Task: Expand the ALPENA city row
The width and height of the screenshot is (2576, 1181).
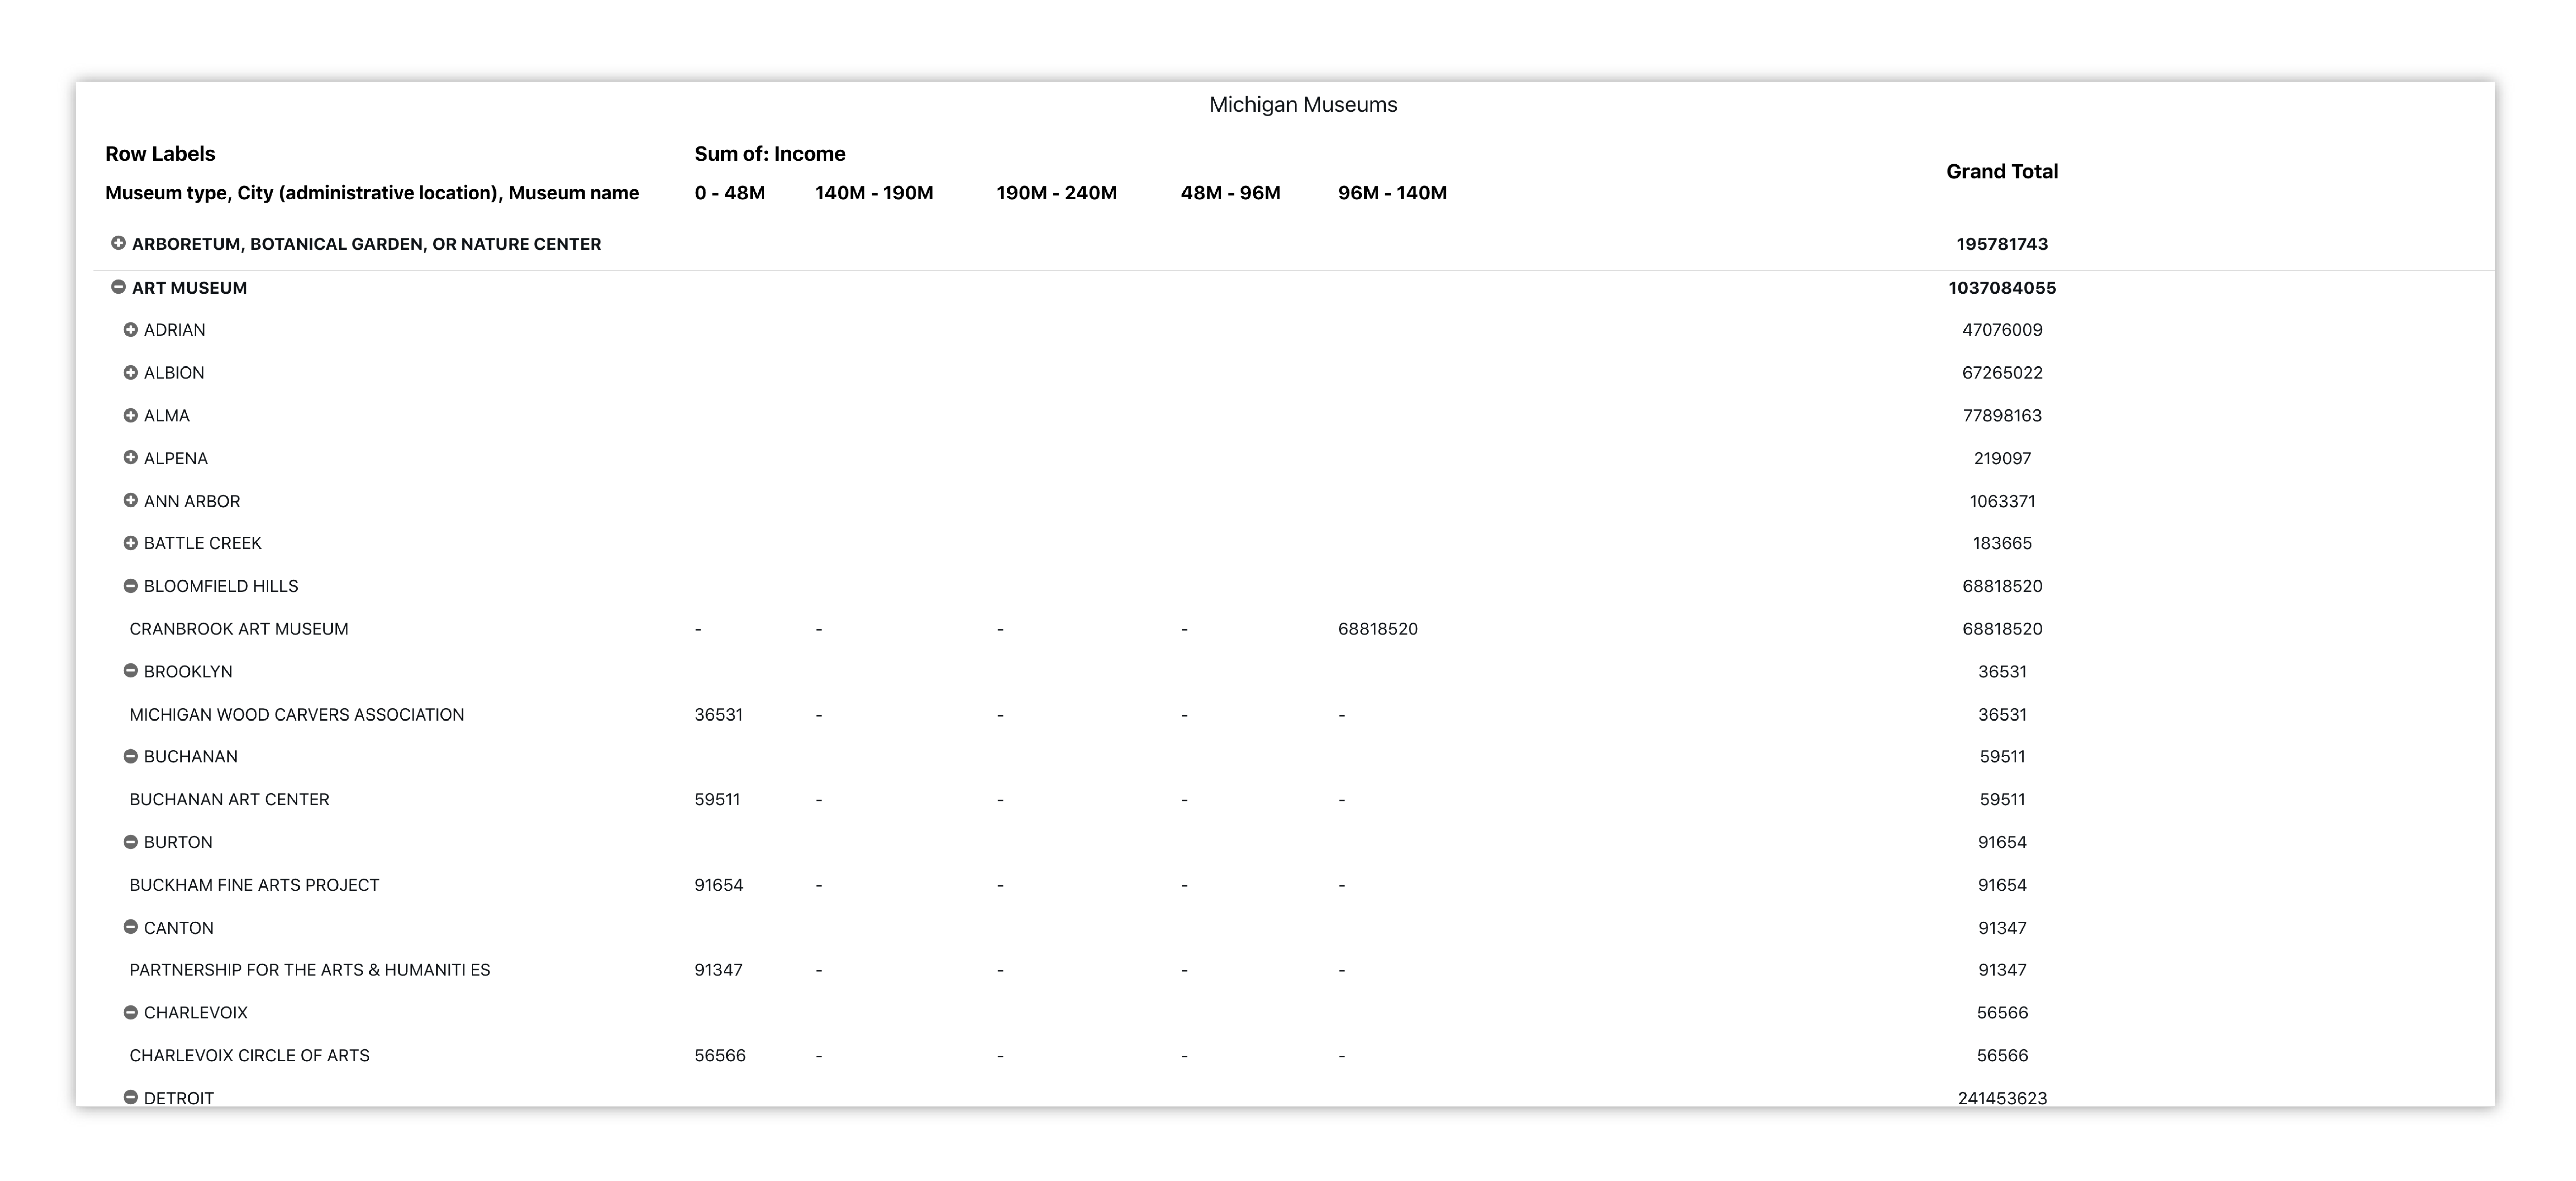Action: [x=130, y=458]
